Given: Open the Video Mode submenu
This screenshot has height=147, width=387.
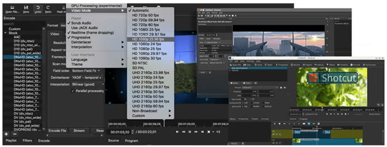Looking at the screenshot, I should [96, 11].
